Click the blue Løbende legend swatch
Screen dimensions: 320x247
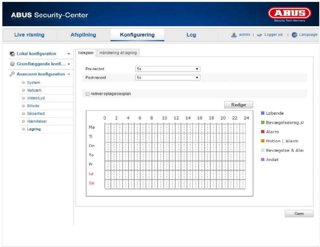coord(263,113)
